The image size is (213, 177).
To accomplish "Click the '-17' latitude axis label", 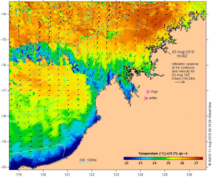I will pos(3,91).
